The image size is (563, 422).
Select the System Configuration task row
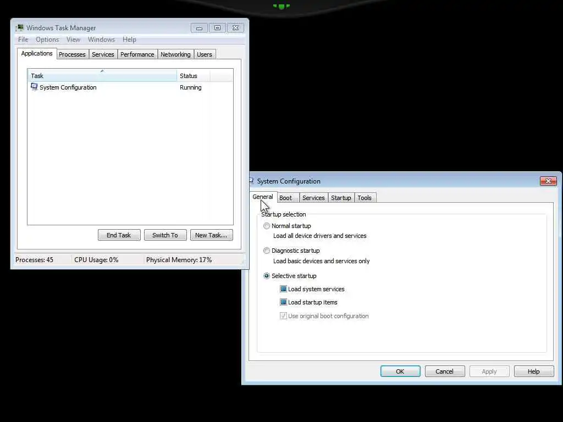(x=130, y=87)
